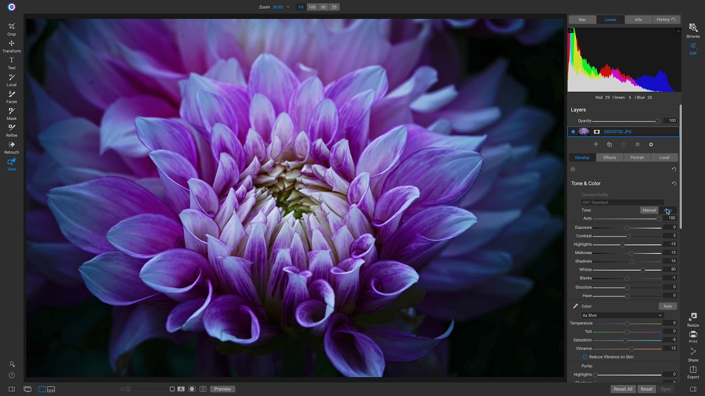Switch to the Develop tab
This screenshot has width=705, height=396.
(582, 158)
